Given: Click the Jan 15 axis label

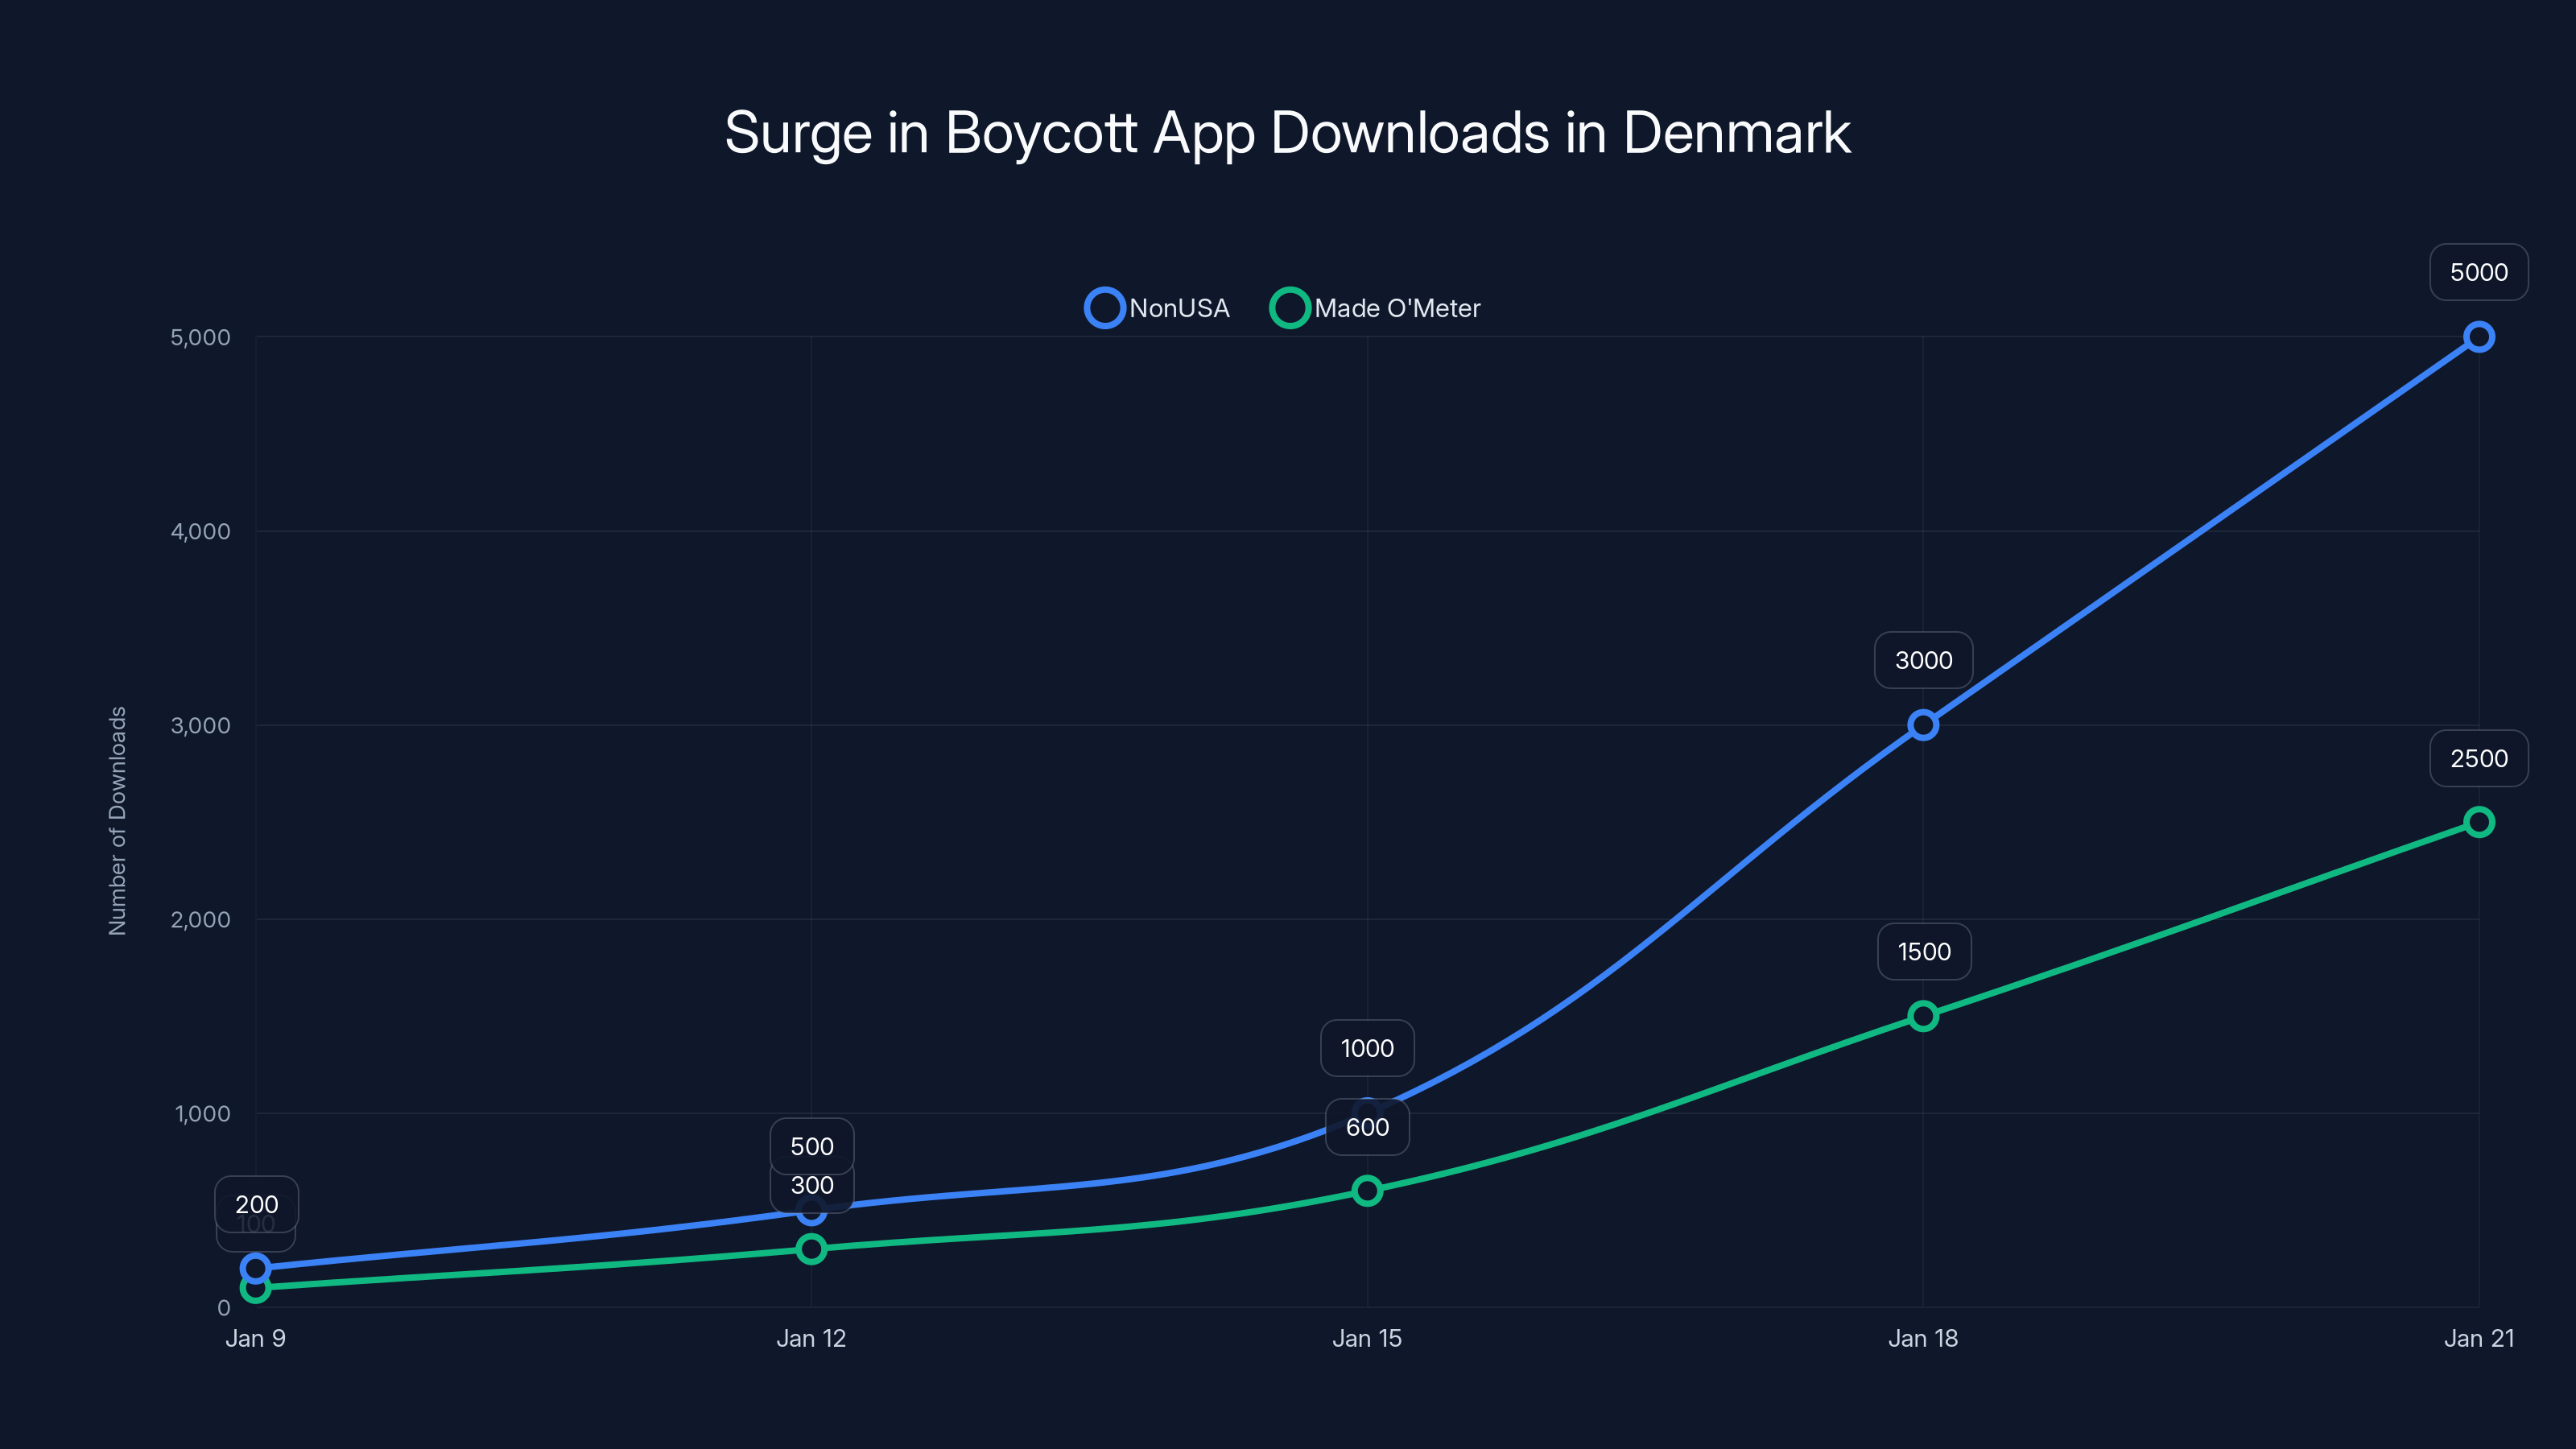Looking at the screenshot, I should point(1367,1338).
